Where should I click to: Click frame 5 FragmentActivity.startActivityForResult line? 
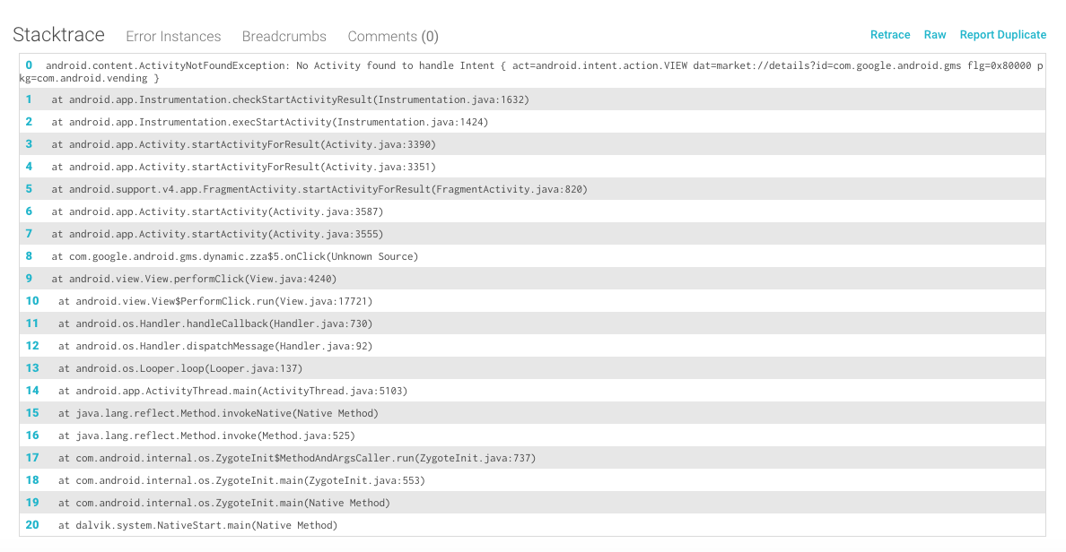(x=319, y=189)
